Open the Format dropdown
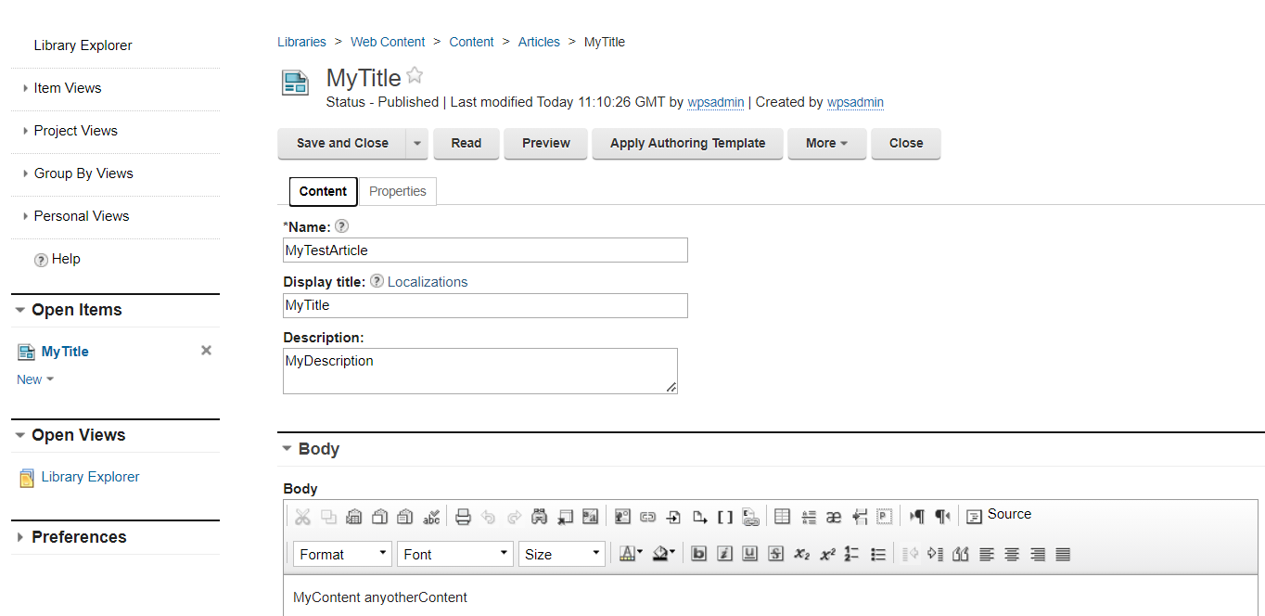The image size is (1265, 616). click(x=342, y=554)
